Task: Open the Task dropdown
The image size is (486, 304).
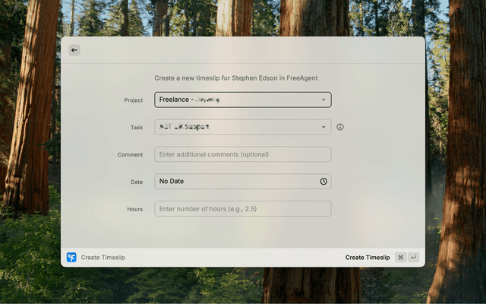Action: 235,127
